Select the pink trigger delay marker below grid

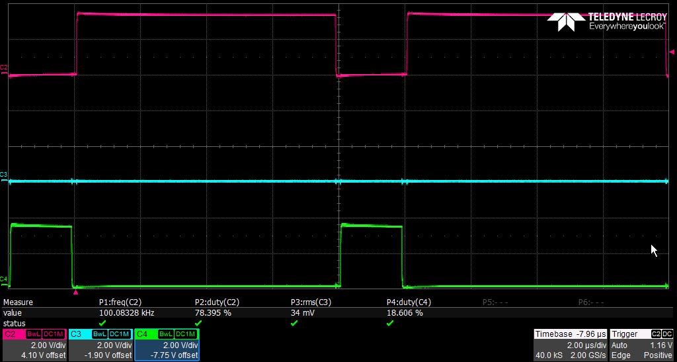tap(76, 293)
